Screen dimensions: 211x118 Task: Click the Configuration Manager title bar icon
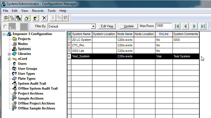click(3, 4)
